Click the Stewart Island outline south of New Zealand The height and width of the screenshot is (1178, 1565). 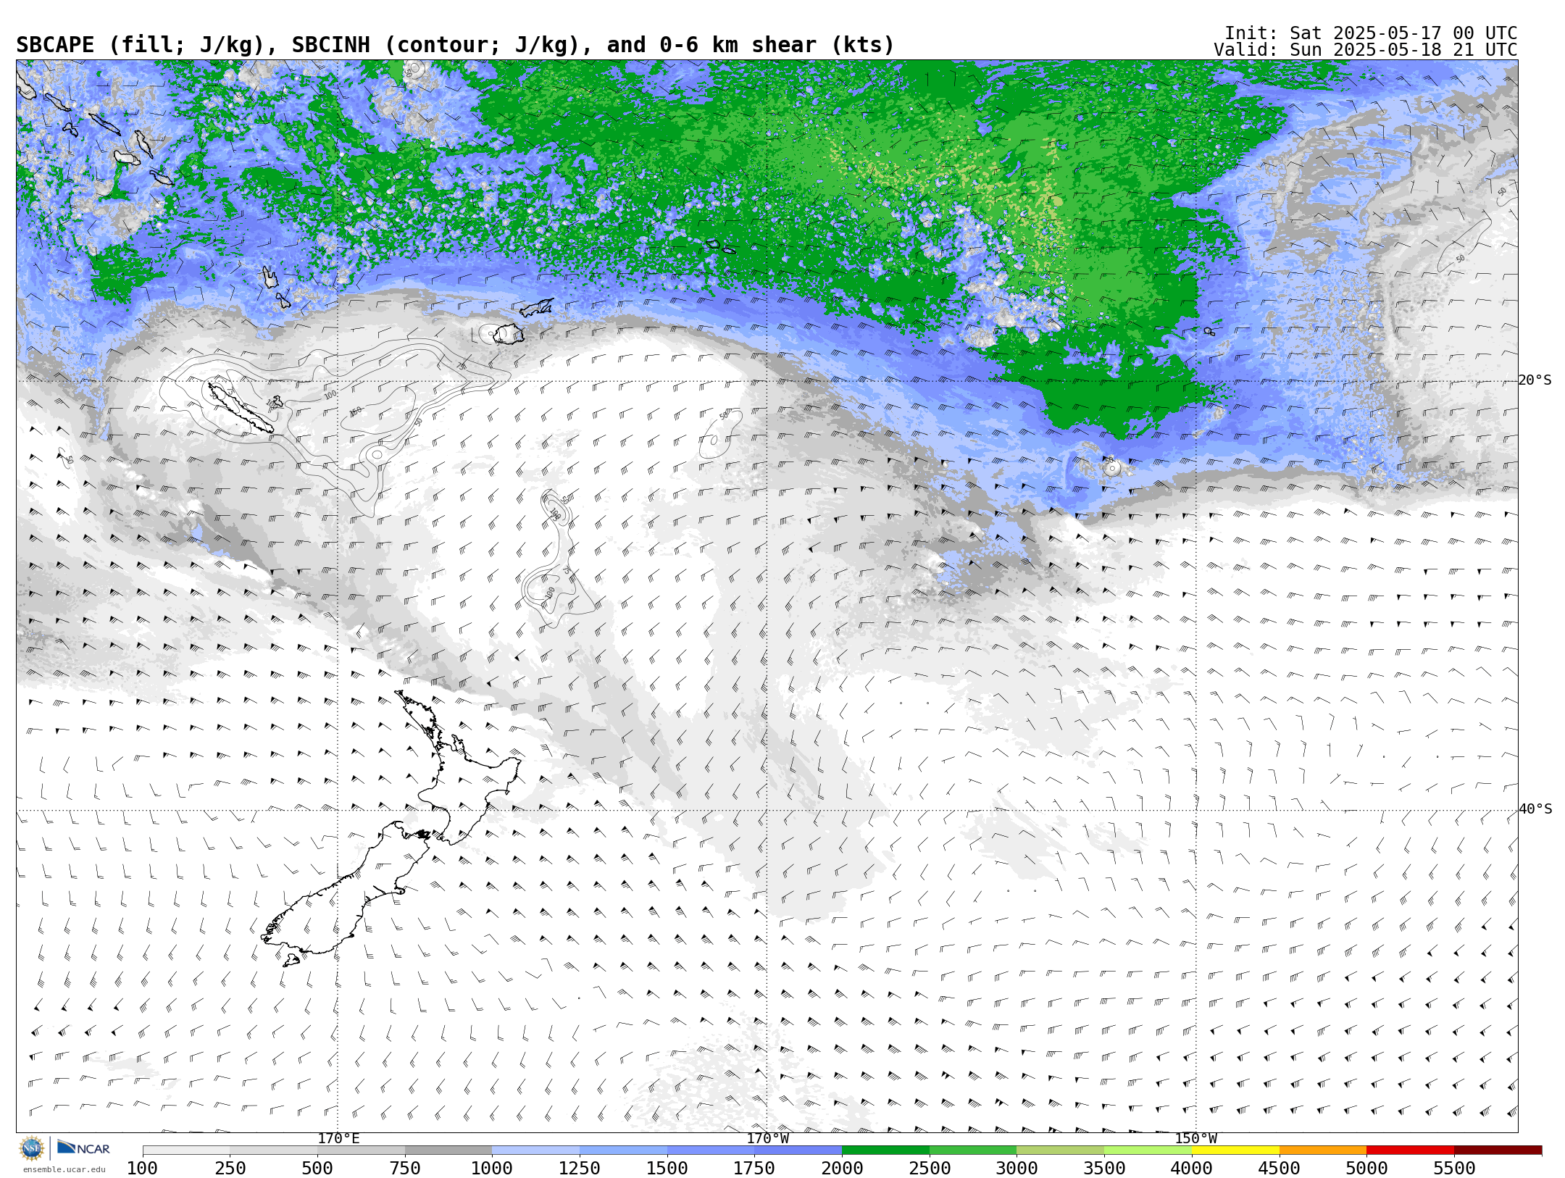[291, 961]
